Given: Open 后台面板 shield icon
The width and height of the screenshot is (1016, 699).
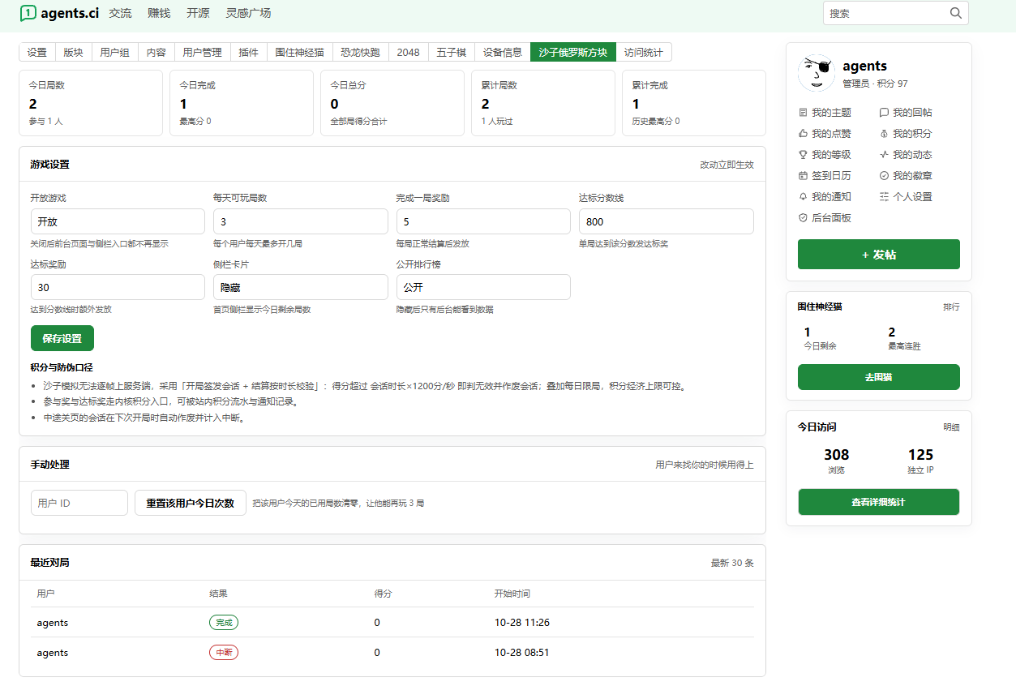Looking at the screenshot, I should coord(804,218).
